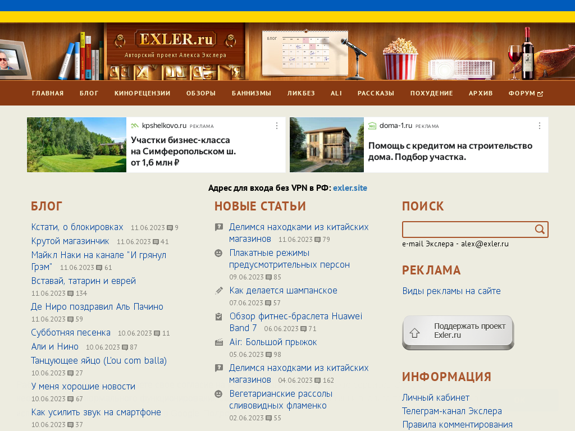Click comment icon next to Крутой магазинчик
Screen dimensions: 575x431
pos(156,242)
